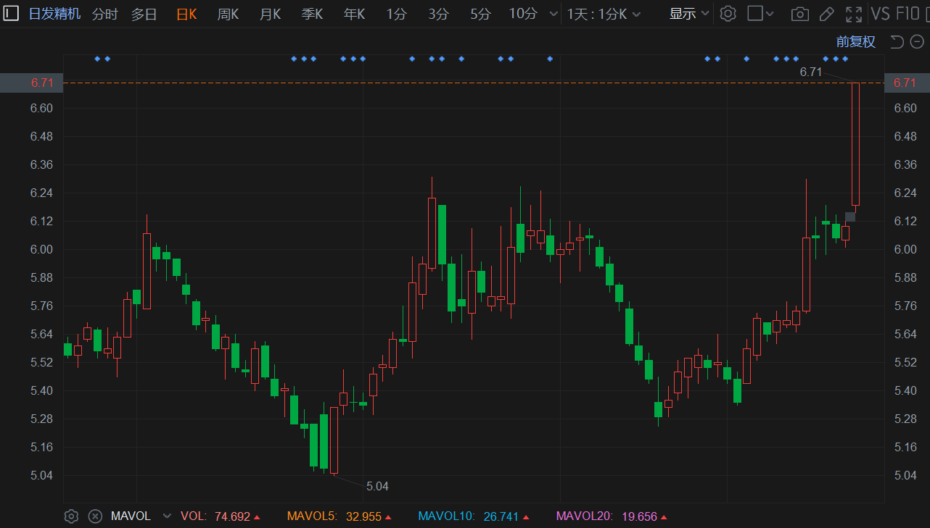Select the 年K tab
The image size is (930, 528).
(x=355, y=14)
